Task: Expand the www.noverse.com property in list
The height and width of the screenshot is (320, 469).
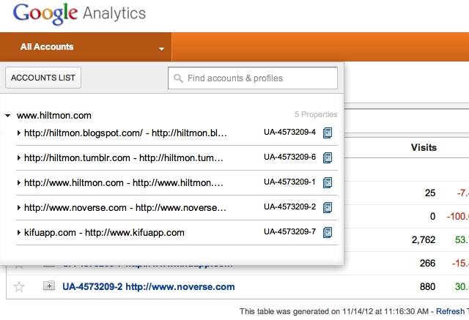Action: (19, 207)
